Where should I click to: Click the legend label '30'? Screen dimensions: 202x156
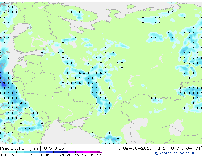click(x=69, y=155)
